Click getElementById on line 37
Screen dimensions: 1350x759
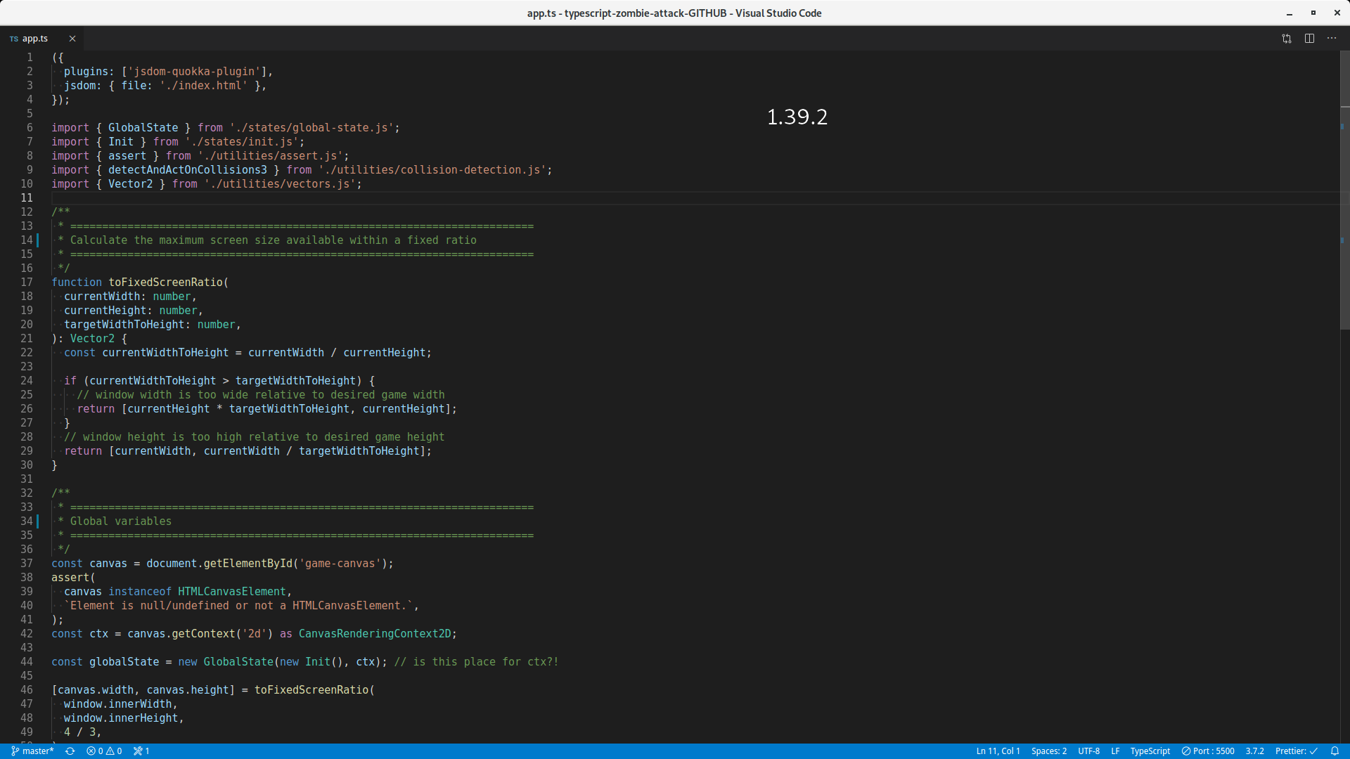(x=248, y=564)
